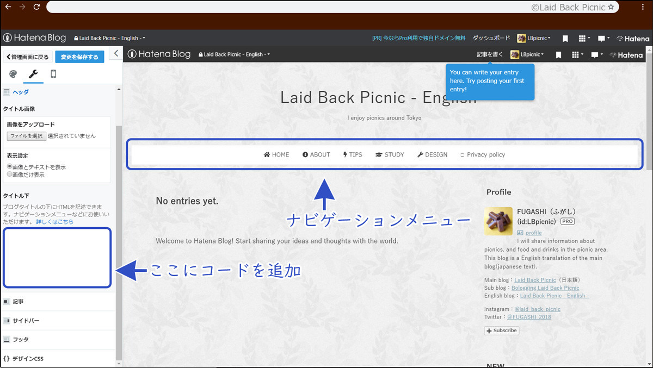653x368 pixels.
Task: Click the Hatena Blog logo in outer header
Action: pos(34,38)
